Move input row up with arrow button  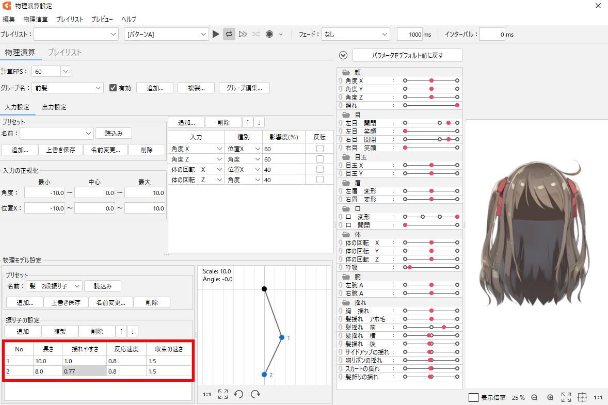coord(248,122)
